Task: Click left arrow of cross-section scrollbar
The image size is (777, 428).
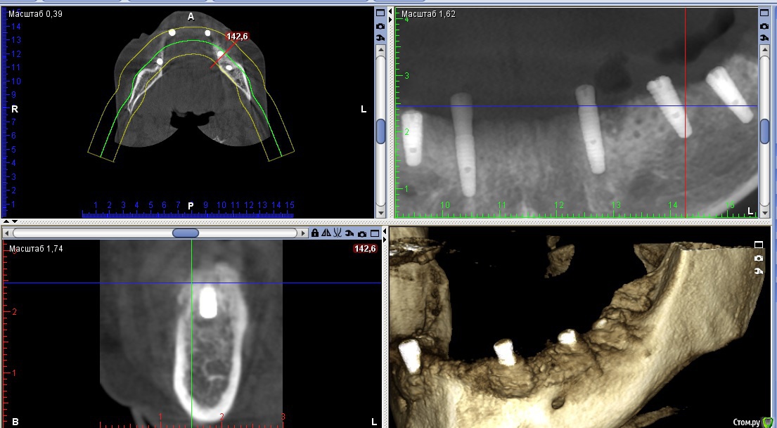Action: 6,233
